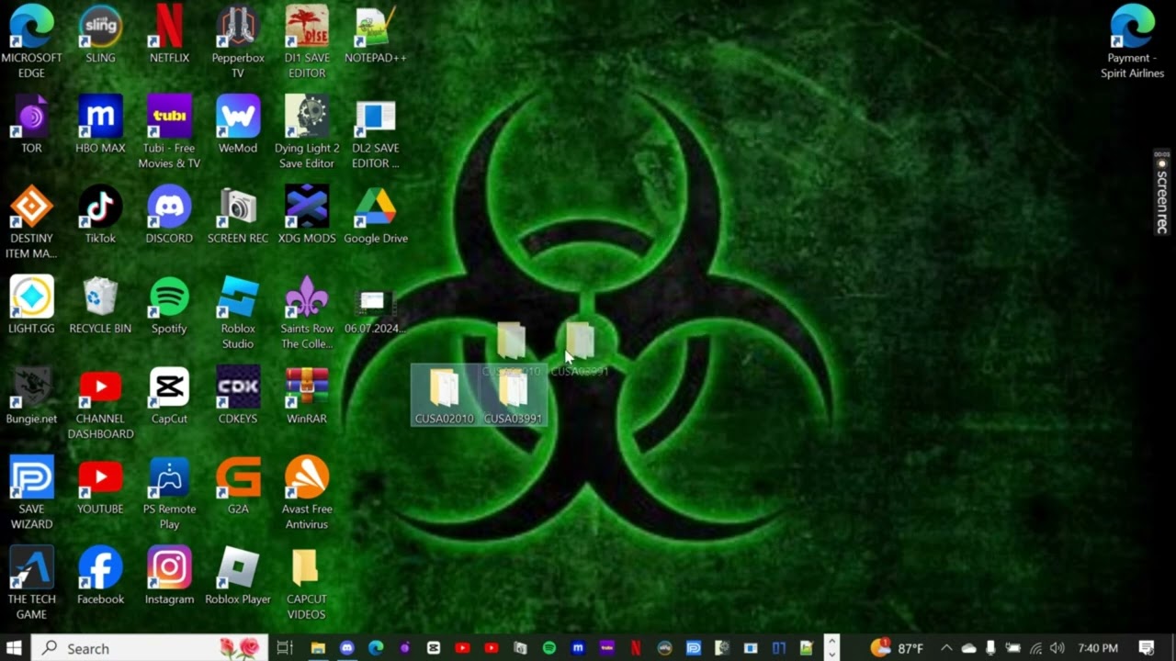Select the Tubi - Free Movies & TV icon
Image resolution: width=1176 pixels, height=661 pixels.
[169, 132]
